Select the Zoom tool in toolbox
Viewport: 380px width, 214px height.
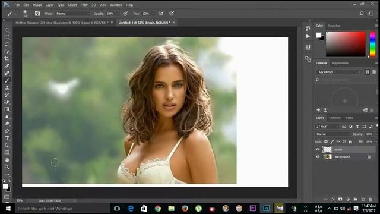(x=7, y=167)
